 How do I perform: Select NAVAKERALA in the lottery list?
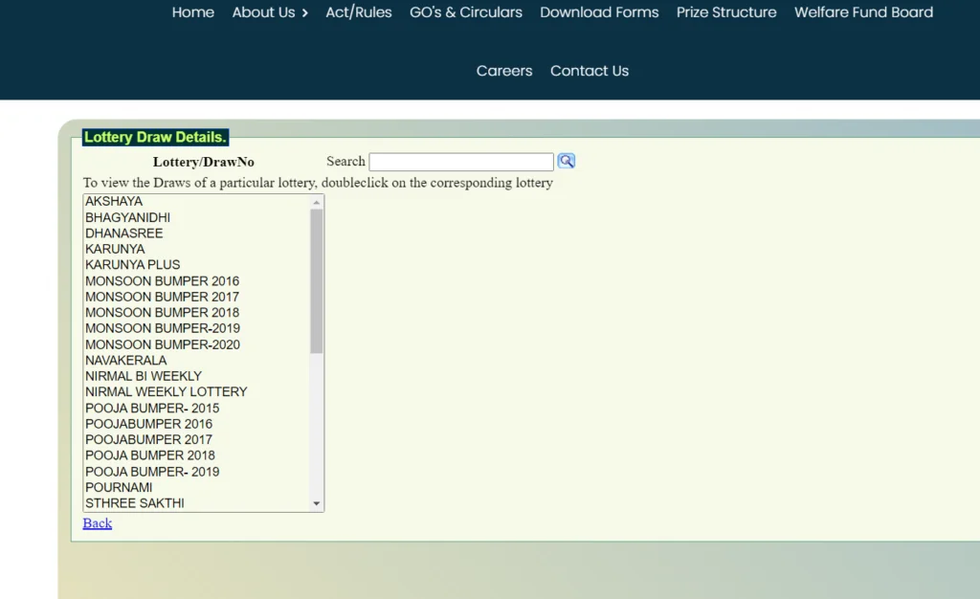coord(196,361)
